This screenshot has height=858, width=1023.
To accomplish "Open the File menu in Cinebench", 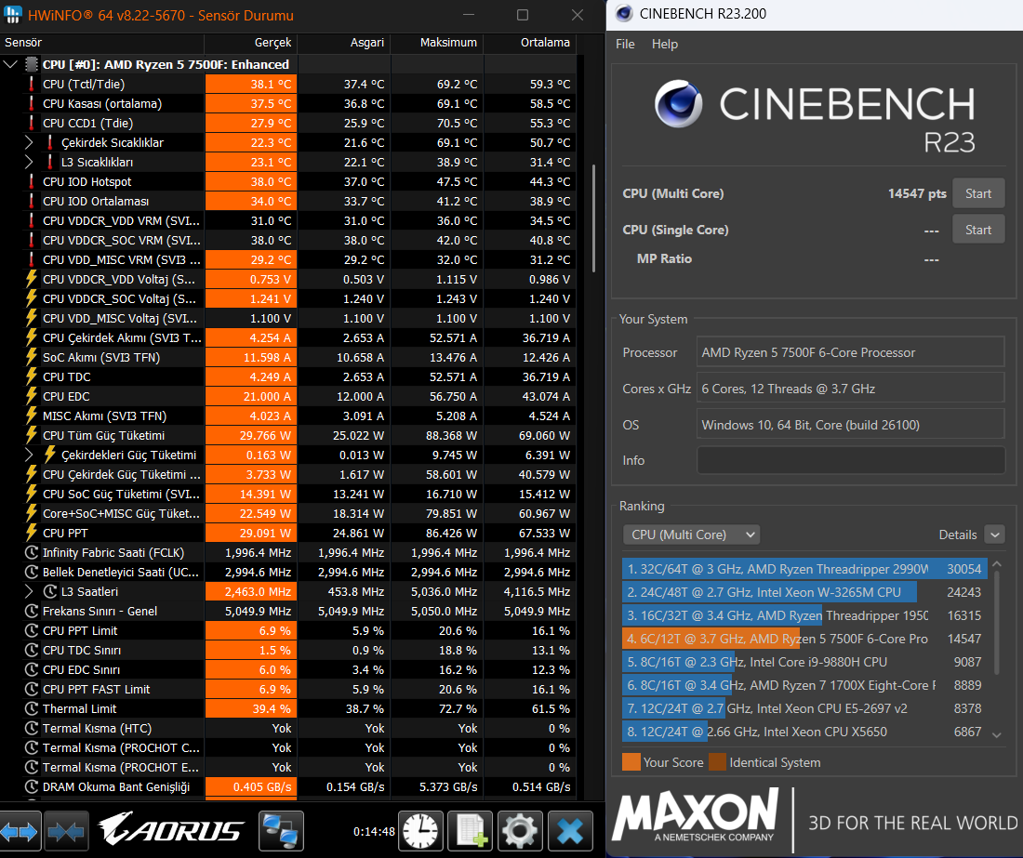I will 625,44.
